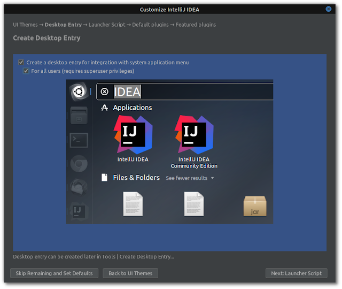
Task: Click the Thunderbird launcher icon in preview
Action: (79, 187)
